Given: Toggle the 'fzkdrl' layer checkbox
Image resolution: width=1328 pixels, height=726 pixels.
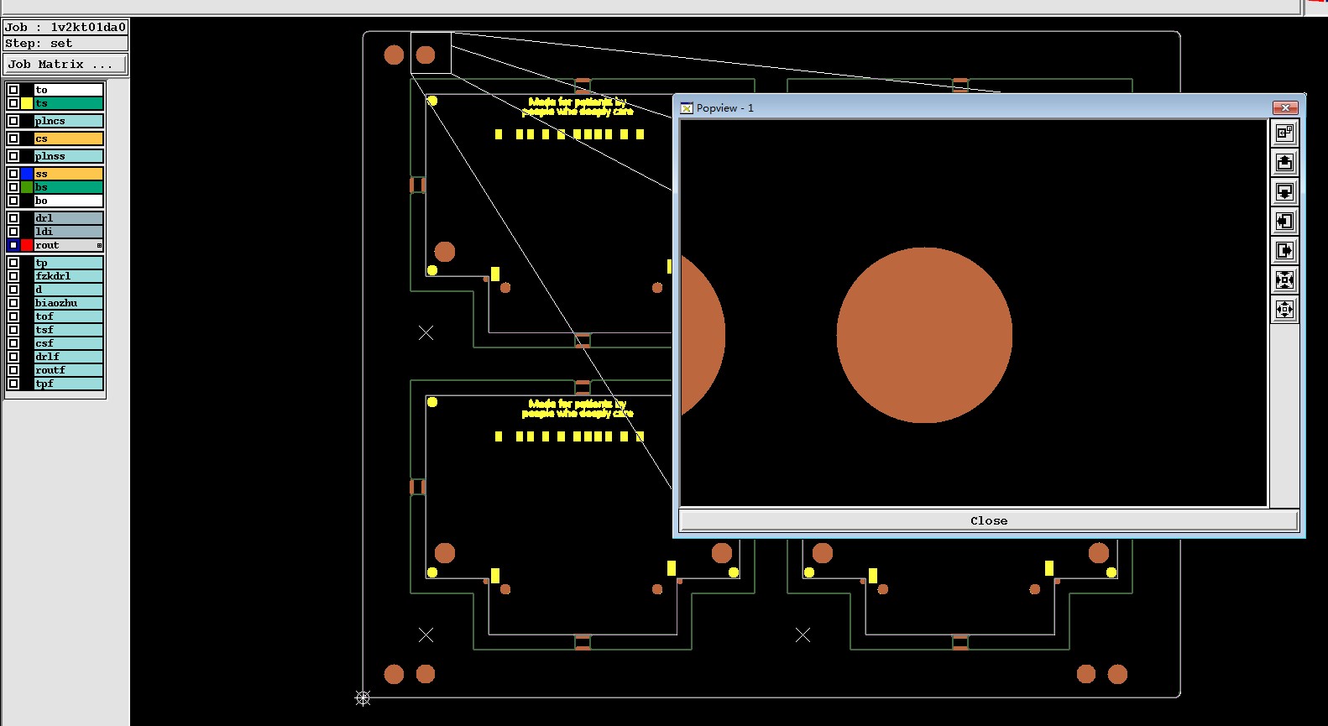Looking at the screenshot, I should tap(13, 276).
